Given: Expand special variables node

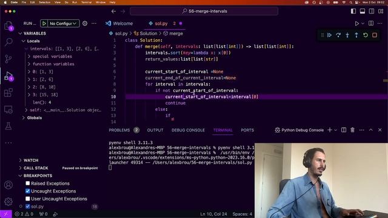Looking at the screenshot, I should [x=29, y=56].
